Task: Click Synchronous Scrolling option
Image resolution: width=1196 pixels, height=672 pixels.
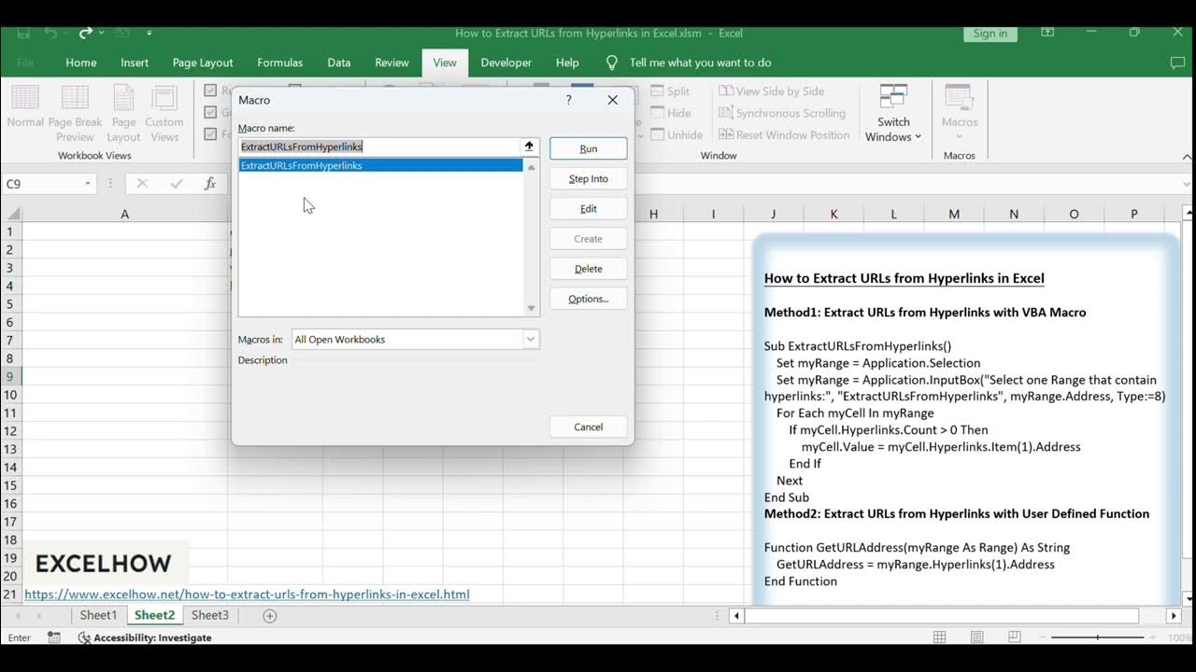Action: [781, 113]
